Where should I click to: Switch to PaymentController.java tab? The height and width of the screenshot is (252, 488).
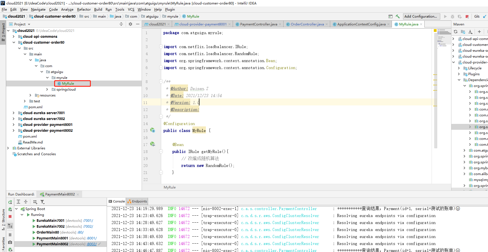point(258,24)
